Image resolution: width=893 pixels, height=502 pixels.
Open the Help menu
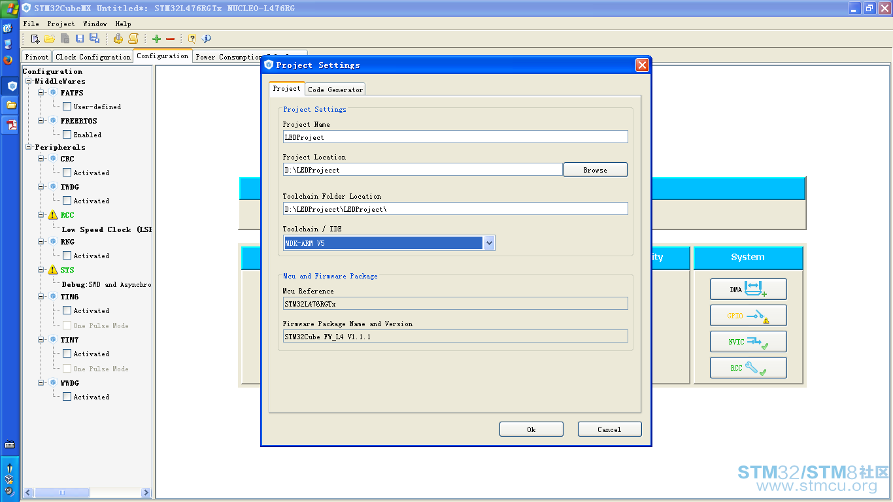[123, 24]
